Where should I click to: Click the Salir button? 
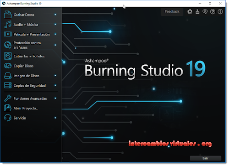pyautogui.click(x=206, y=158)
